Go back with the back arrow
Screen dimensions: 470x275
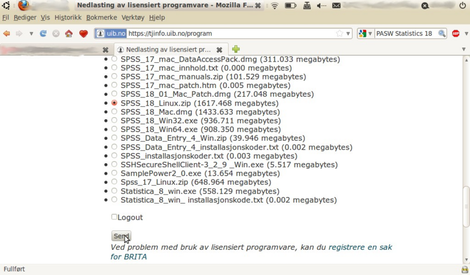(x=6, y=33)
